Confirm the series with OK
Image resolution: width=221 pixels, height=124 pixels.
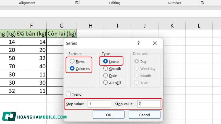point(109,115)
